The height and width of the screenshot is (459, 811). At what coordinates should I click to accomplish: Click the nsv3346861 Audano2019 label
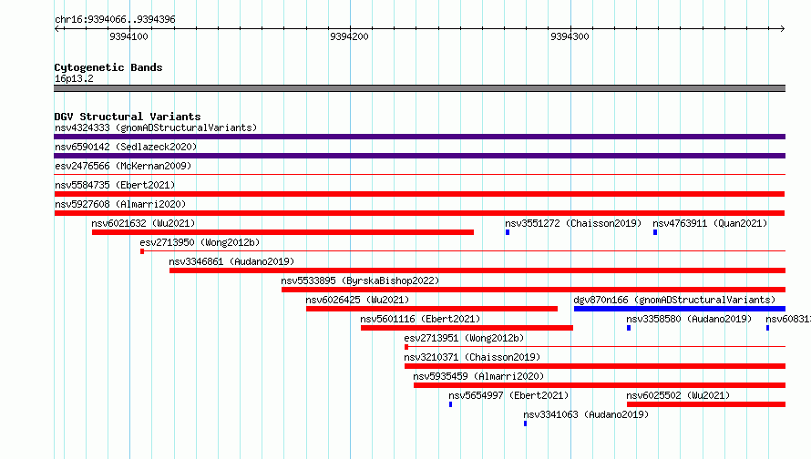231,261
